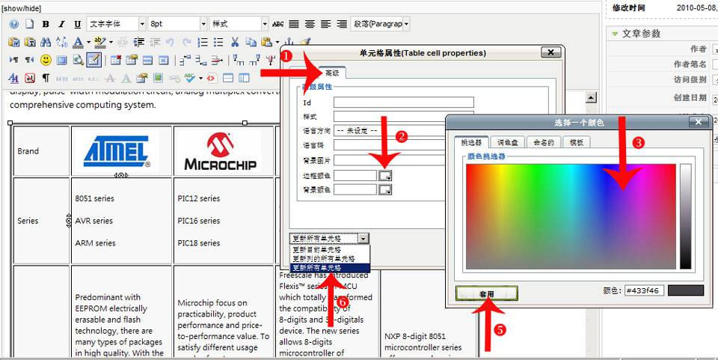The width and height of the screenshot is (718, 360).
Task: Open the font family (文字字体) dropdown
Action: coord(116,24)
